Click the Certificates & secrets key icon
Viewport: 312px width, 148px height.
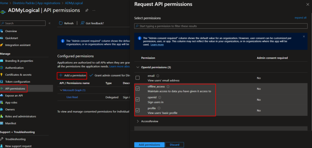2,74
